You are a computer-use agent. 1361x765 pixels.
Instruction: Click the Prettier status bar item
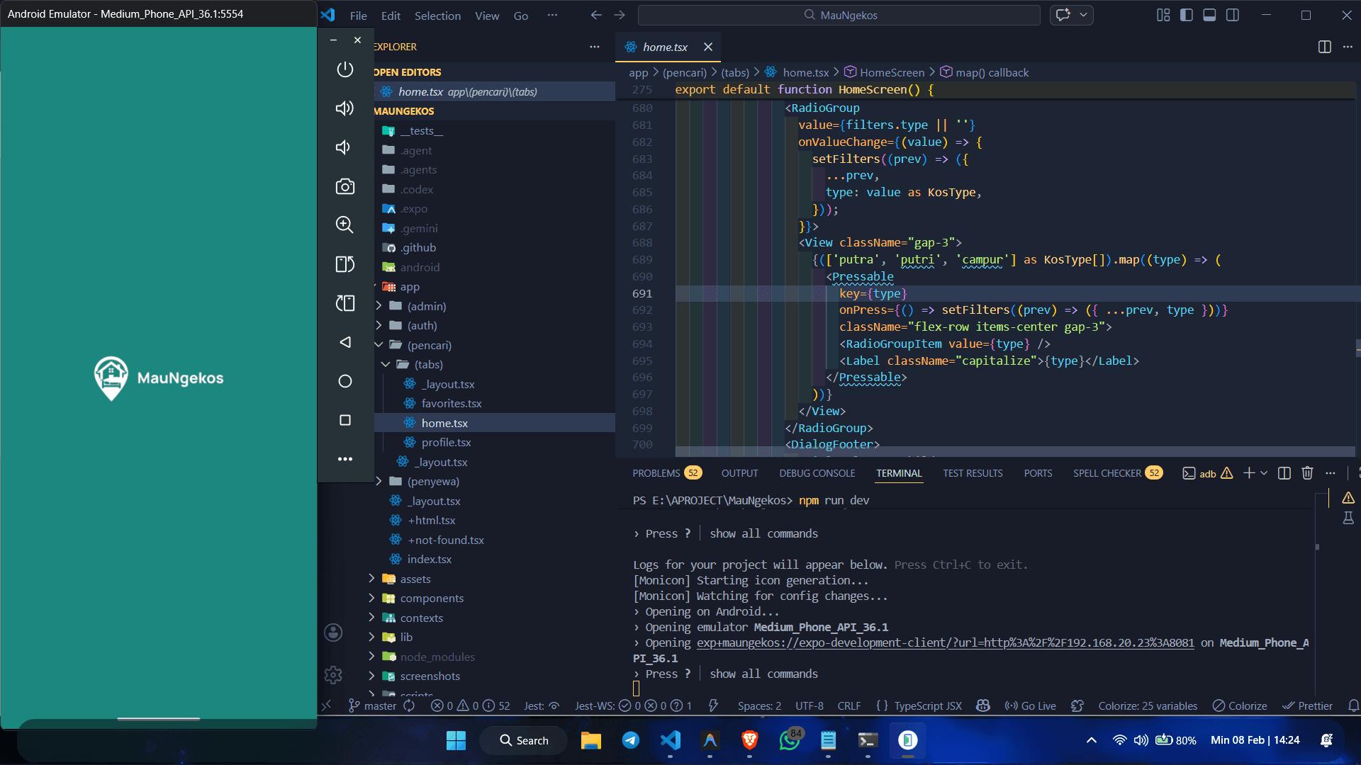(1307, 705)
